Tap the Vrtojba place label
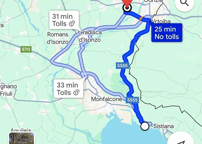The width and height of the screenshot is (202, 144). click(x=161, y=21)
